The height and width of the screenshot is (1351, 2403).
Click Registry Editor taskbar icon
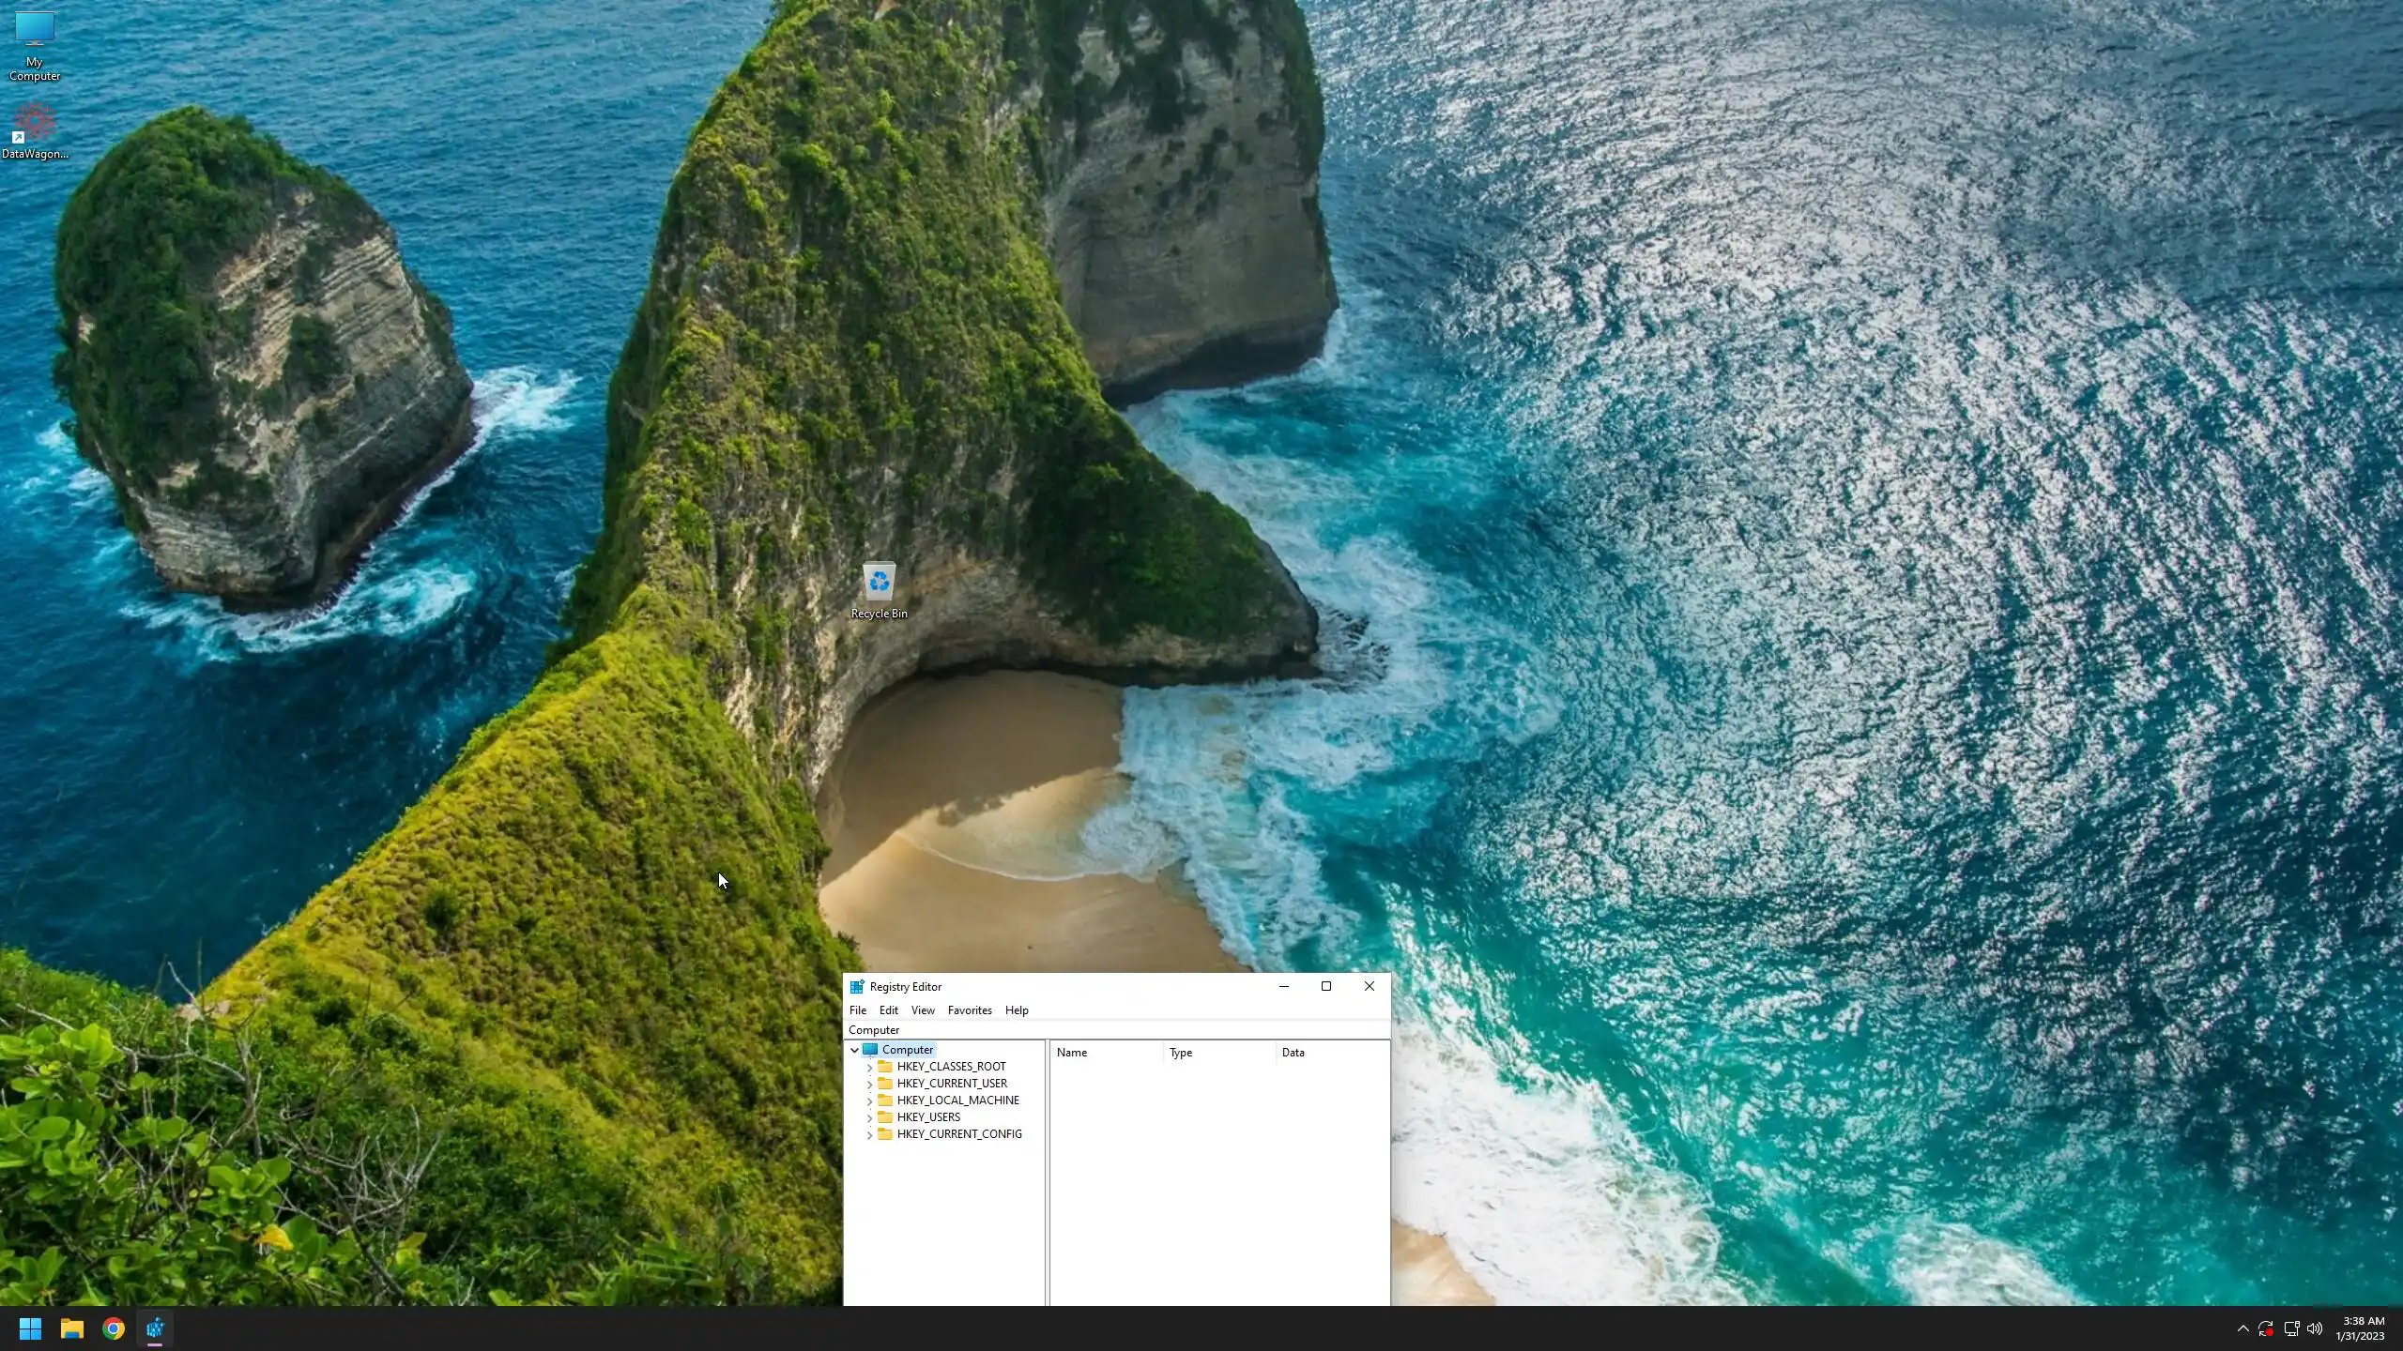tap(155, 1328)
